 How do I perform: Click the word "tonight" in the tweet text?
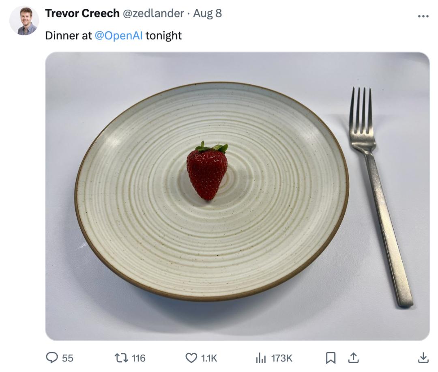pyautogui.click(x=163, y=36)
